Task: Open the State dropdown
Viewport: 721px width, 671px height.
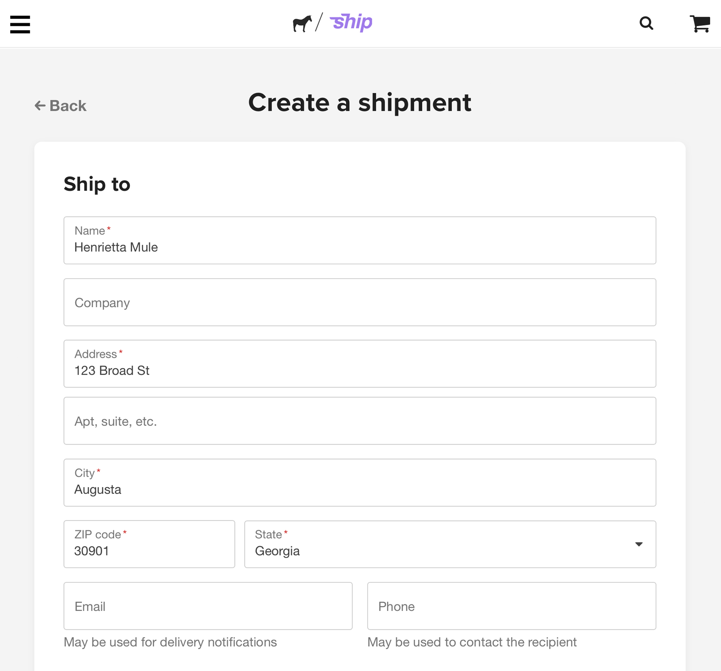Action: tap(450, 544)
